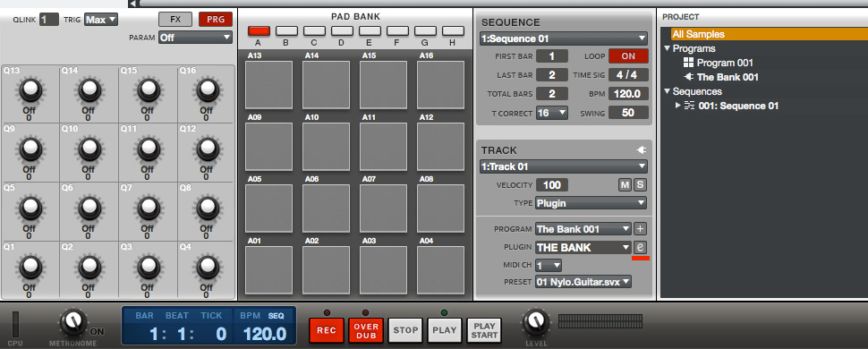Select pad bank B

[286, 31]
